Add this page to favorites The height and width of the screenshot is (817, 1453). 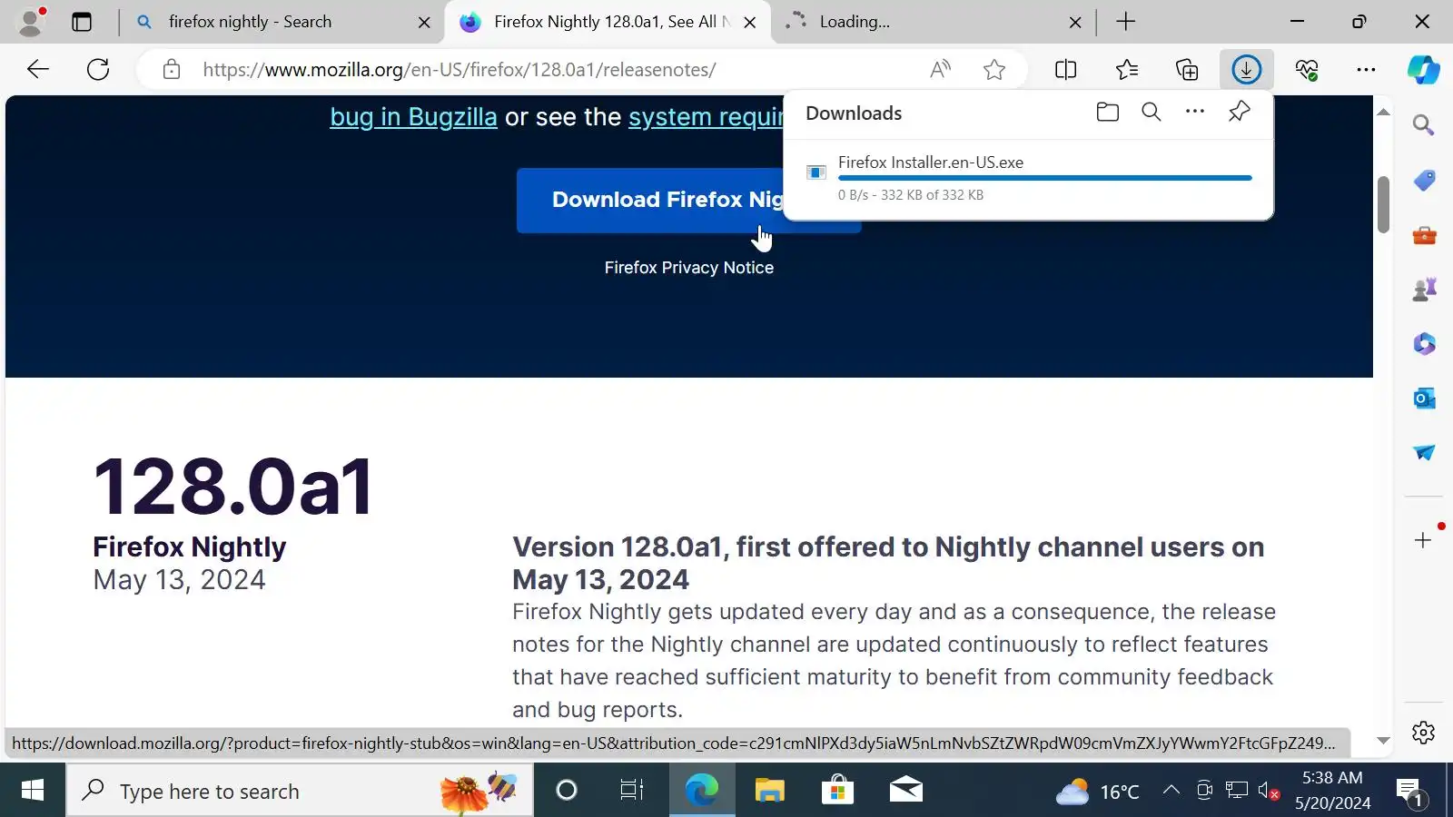(x=994, y=69)
